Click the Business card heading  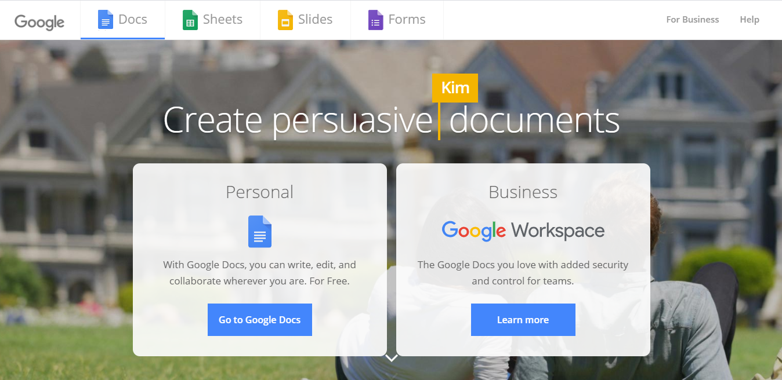(x=523, y=192)
